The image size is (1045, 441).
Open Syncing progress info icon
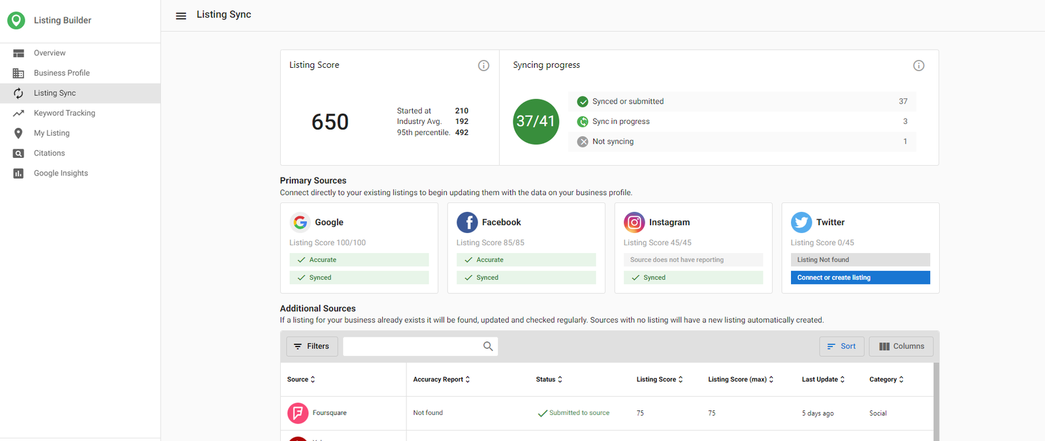(x=918, y=65)
